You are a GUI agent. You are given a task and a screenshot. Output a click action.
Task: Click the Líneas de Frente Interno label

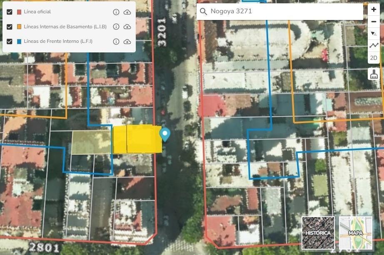[58, 41]
